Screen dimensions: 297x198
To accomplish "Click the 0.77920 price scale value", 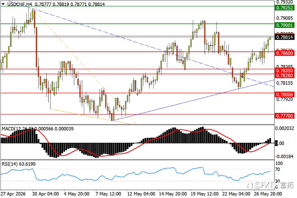I will tap(285, 99).
